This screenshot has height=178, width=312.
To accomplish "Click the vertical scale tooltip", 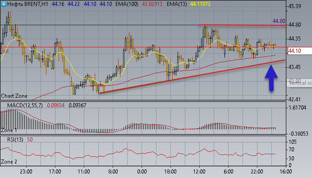I will pyautogui.click(x=299, y=83).
